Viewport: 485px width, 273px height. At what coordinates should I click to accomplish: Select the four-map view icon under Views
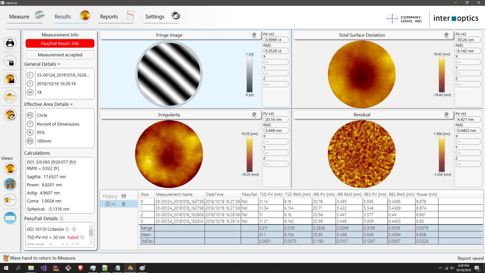point(10,184)
